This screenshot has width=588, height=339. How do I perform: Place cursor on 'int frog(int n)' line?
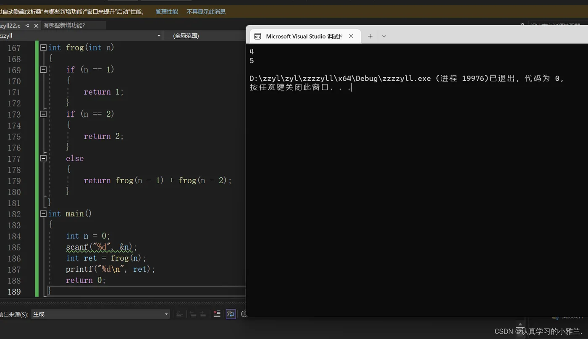(x=81, y=48)
